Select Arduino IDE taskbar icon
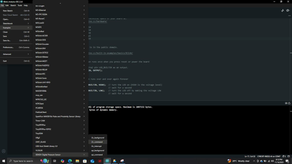 107,161
